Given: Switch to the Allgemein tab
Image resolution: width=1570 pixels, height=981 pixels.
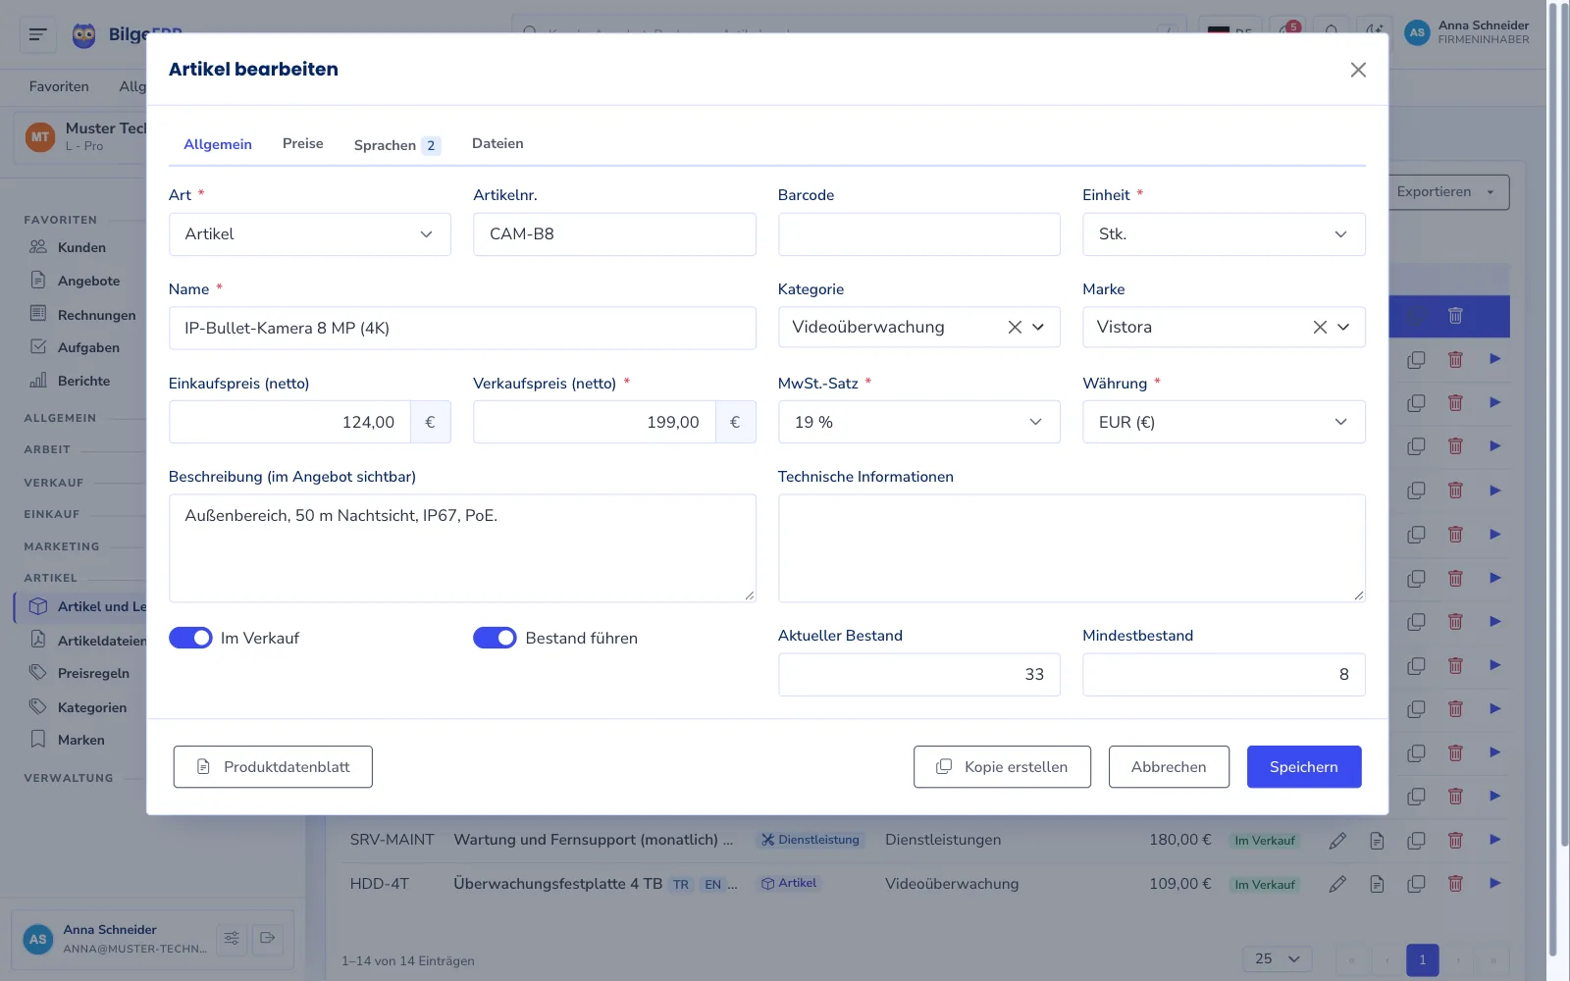Looking at the screenshot, I should (x=218, y=144).
